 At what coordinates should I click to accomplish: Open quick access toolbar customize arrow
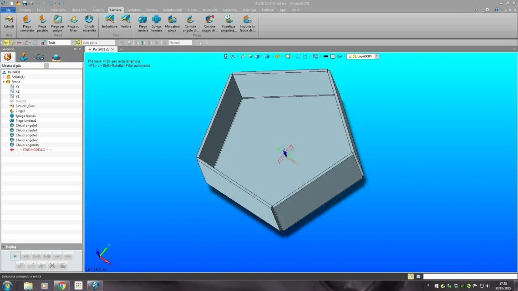[59, 3]
